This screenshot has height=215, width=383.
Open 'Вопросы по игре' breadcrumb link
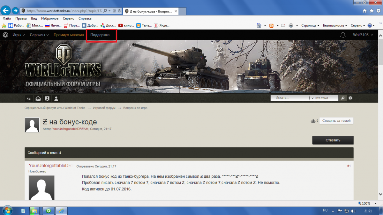pos(135,108)
